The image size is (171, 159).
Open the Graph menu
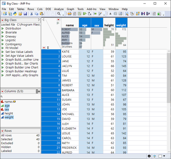[x=71, y=9]
